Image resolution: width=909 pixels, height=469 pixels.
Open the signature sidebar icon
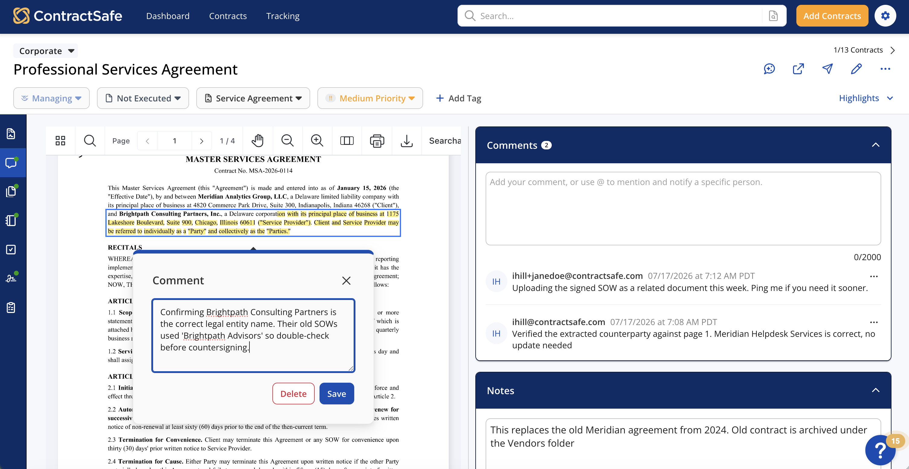click(11, 278)
